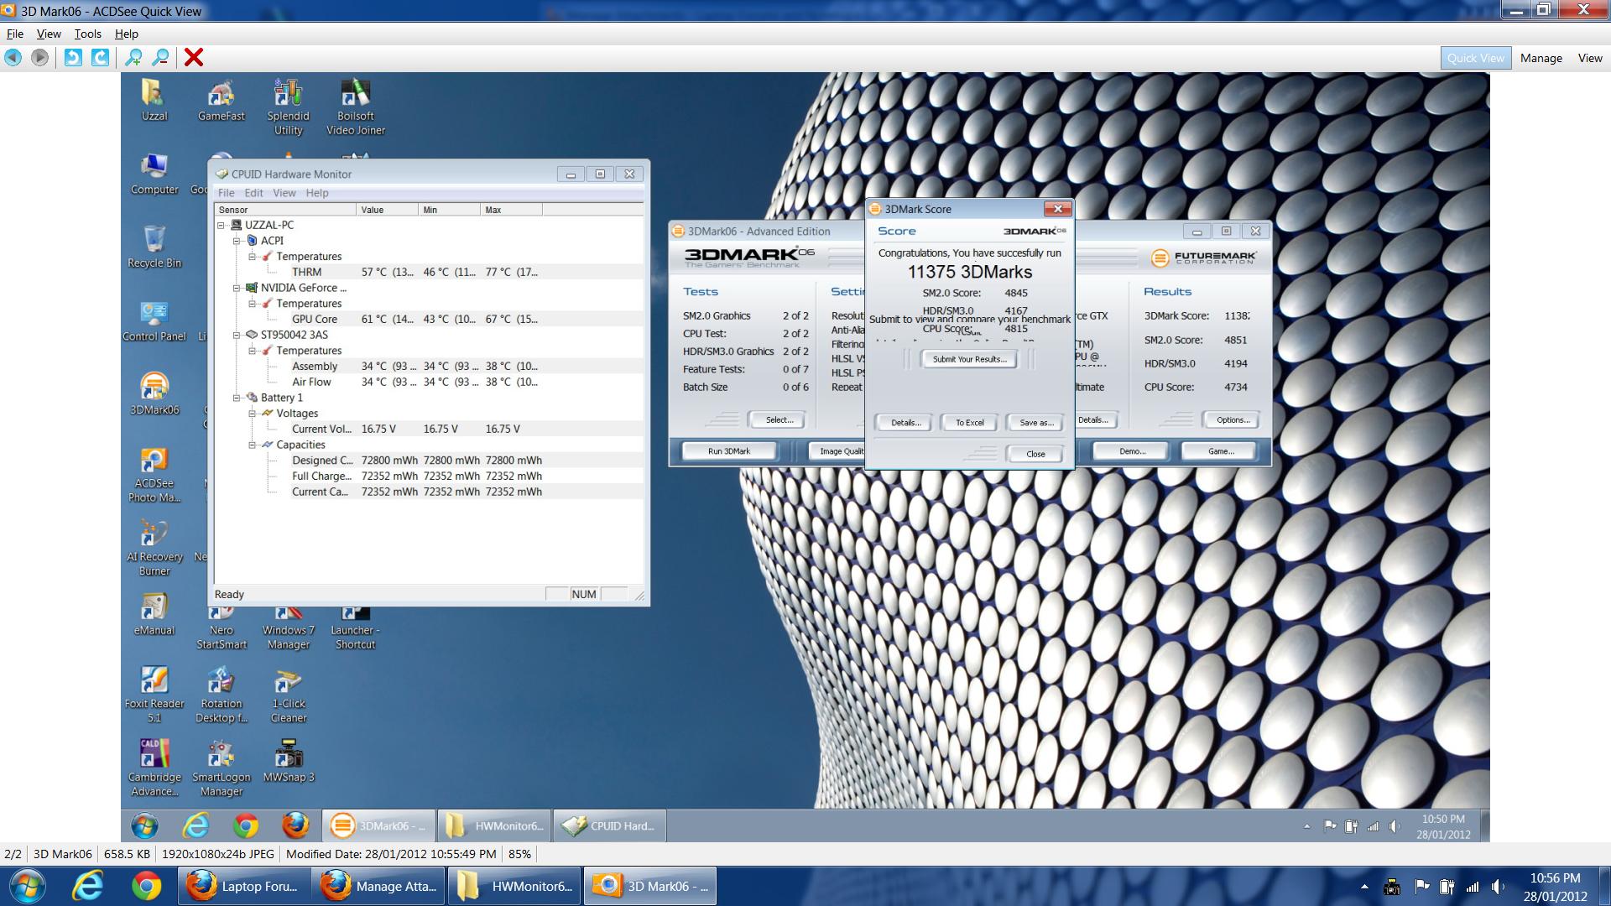Switch to Manage mode

[1541, 58]
